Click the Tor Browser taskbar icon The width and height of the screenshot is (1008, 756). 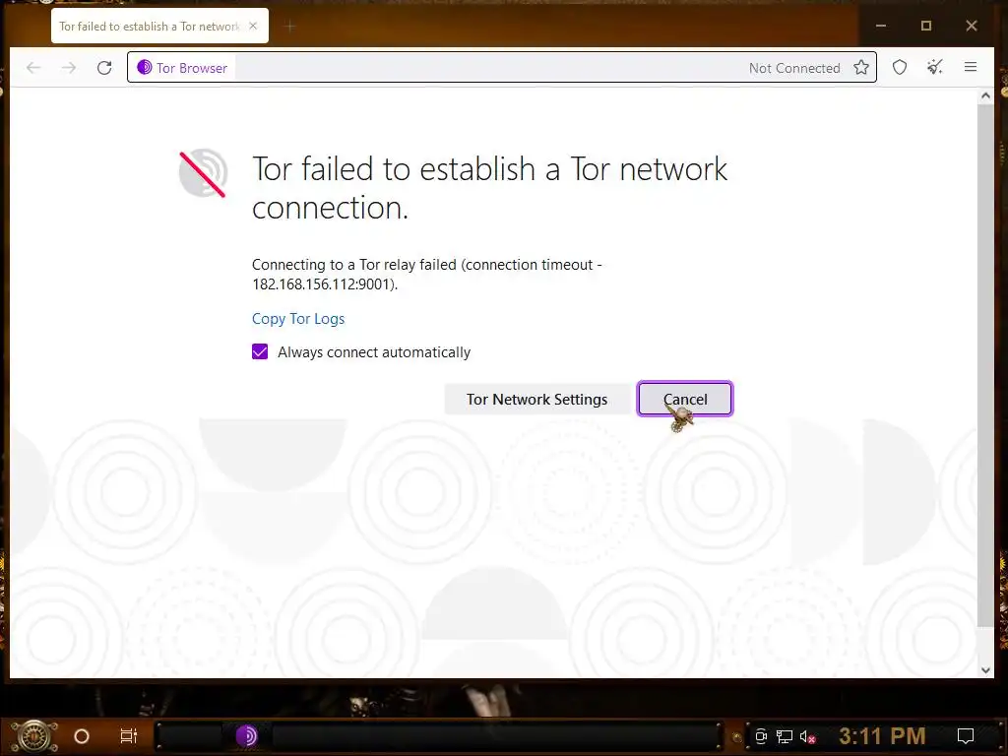coord(246,735)
